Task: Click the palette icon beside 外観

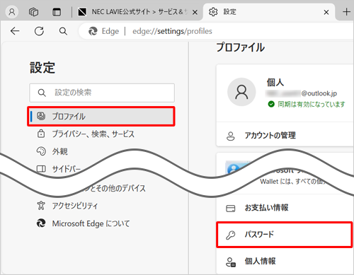Action: (41, 151)
